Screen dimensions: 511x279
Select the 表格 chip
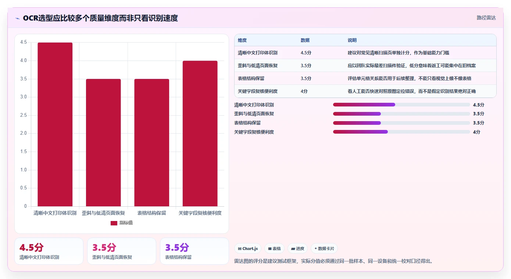pos(274,249)
